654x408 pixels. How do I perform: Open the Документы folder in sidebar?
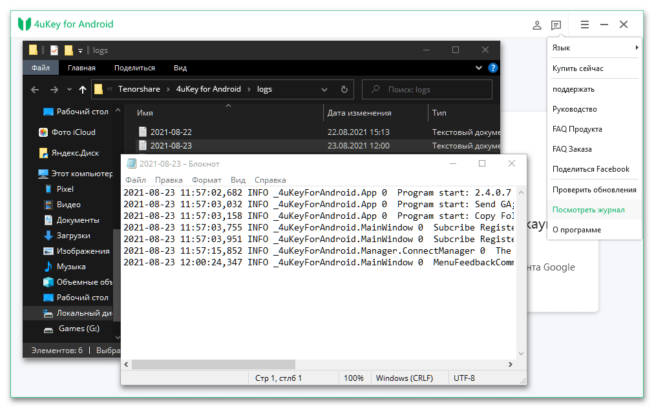click(72, 220)
